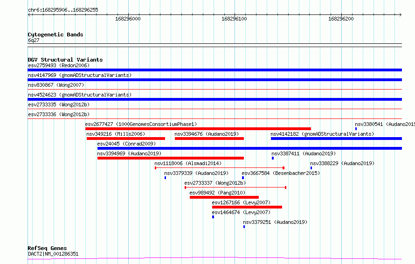The height and width of the screenshot is (264, 415).
Task: Select the nsv349216 (Mills2006) red bar
Action: (126, 139)
